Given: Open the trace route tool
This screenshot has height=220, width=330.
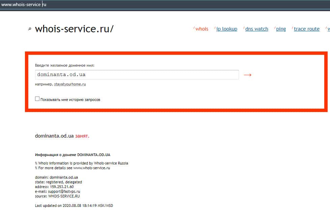Looking at the screenshot, I should coord(307,29).
